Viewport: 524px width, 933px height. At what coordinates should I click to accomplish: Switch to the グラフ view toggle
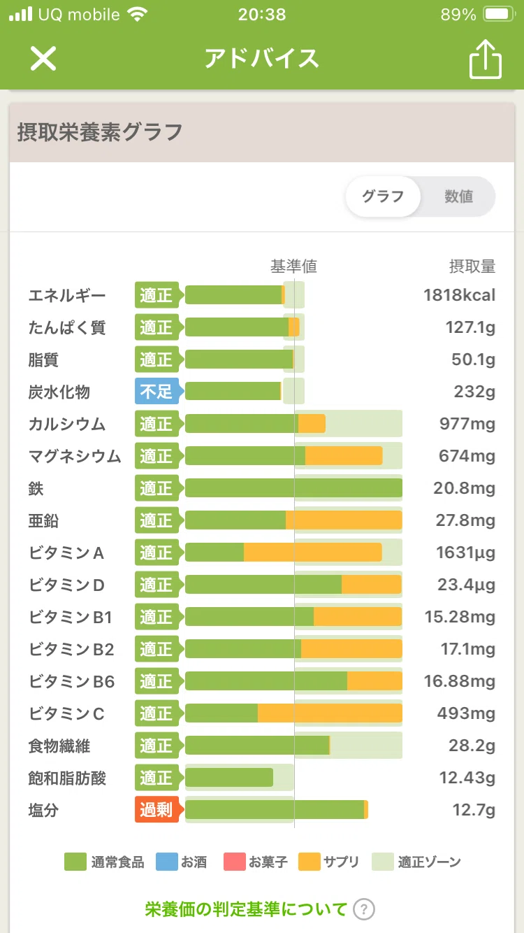[383, 197]
